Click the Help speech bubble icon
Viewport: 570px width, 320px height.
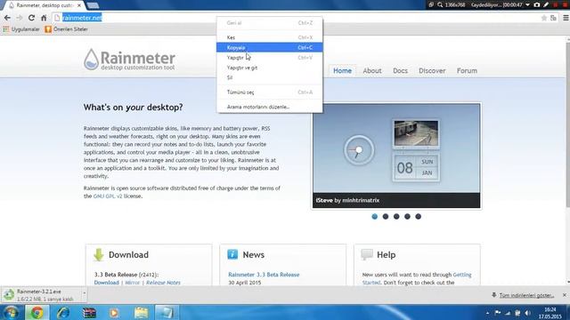367,254
